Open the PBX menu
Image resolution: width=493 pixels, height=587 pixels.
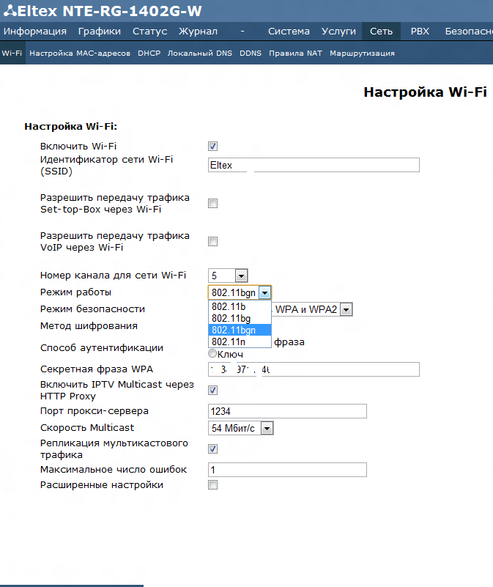[x=420, y=31]
